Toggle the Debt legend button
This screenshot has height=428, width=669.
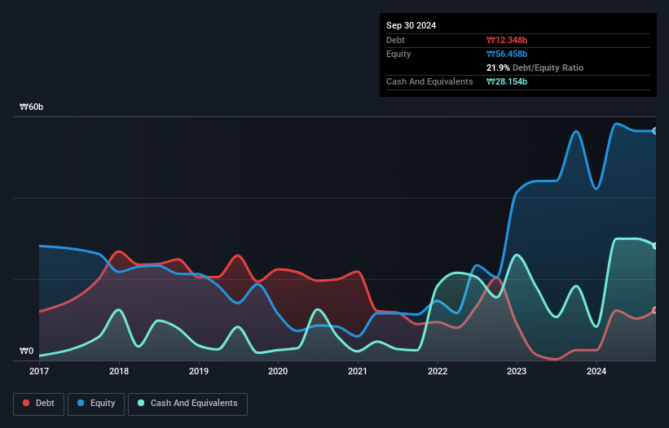pyautogui.click(x=39, y=404)
